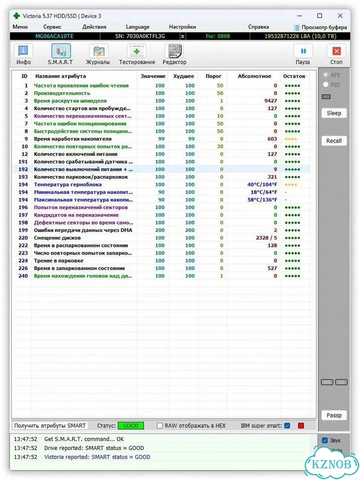The image size is (360, 480).
Task: Click log line Get S.M.A.R.T. command... OK
Action: click(84, 439)
